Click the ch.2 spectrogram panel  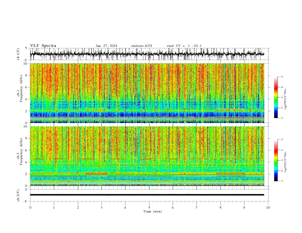point(147,156)
